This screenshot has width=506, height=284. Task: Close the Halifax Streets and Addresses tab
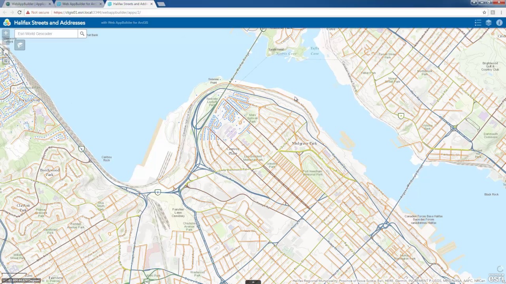pos(151,4)
